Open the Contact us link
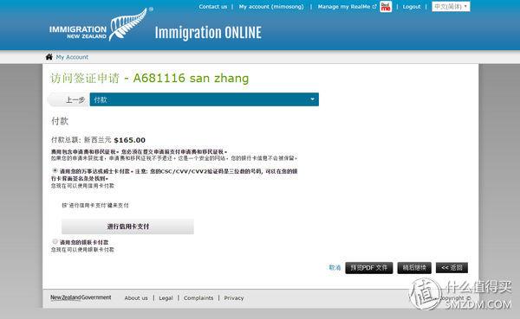Screen dimensions: 520x319 tap(213, 7)
